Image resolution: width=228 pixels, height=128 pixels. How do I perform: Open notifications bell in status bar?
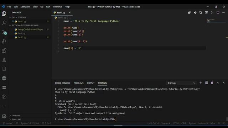coord(224,123)
